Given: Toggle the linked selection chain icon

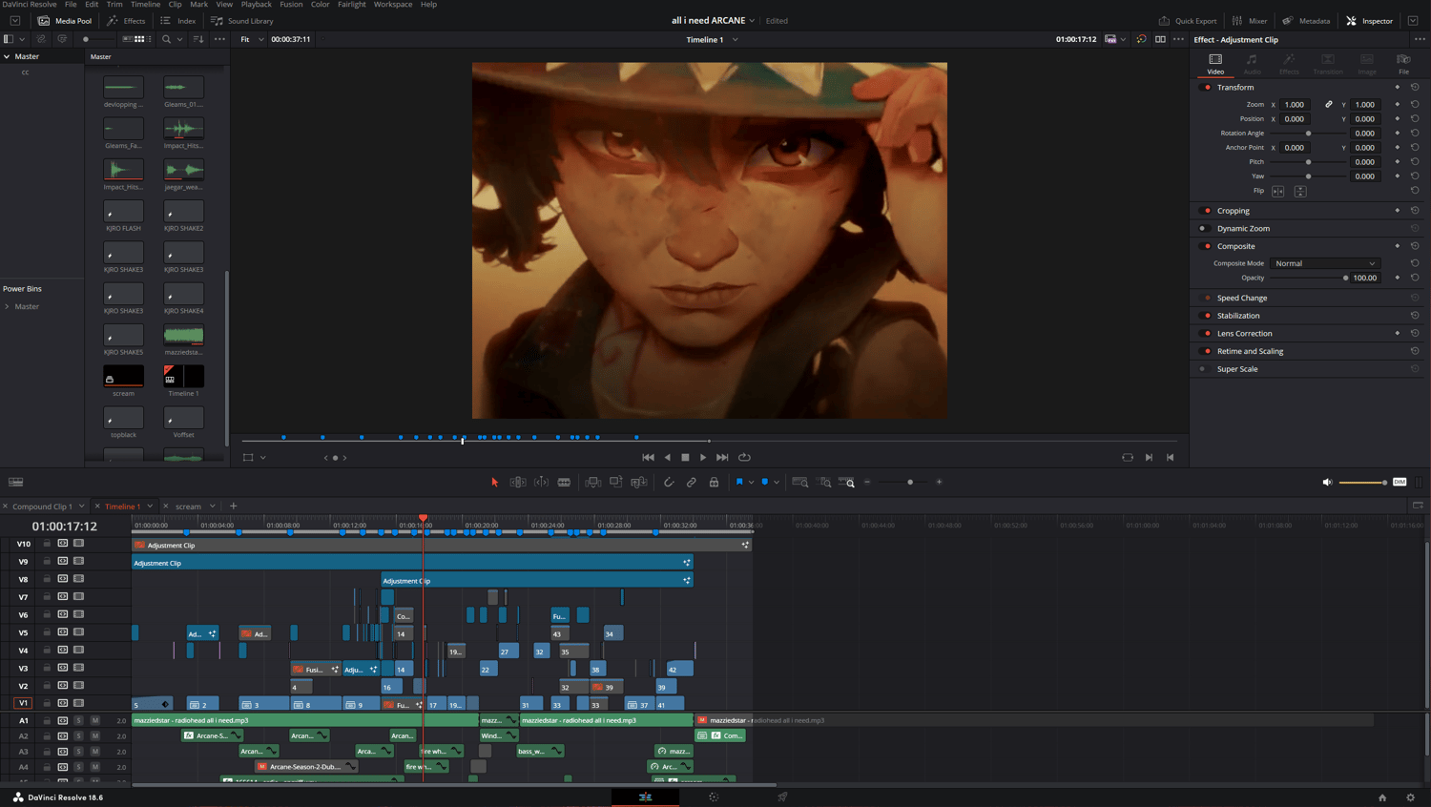Looking at the screenshot, I should pyautogui.click(x=692, y=482).
